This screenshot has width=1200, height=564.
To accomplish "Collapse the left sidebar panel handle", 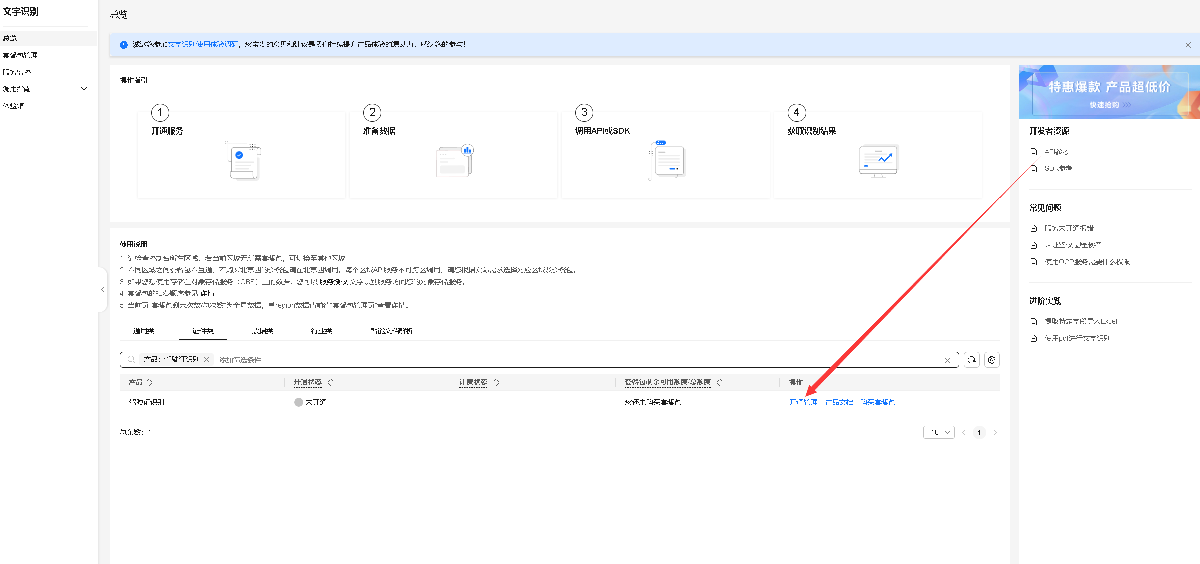I will (103, 290).
